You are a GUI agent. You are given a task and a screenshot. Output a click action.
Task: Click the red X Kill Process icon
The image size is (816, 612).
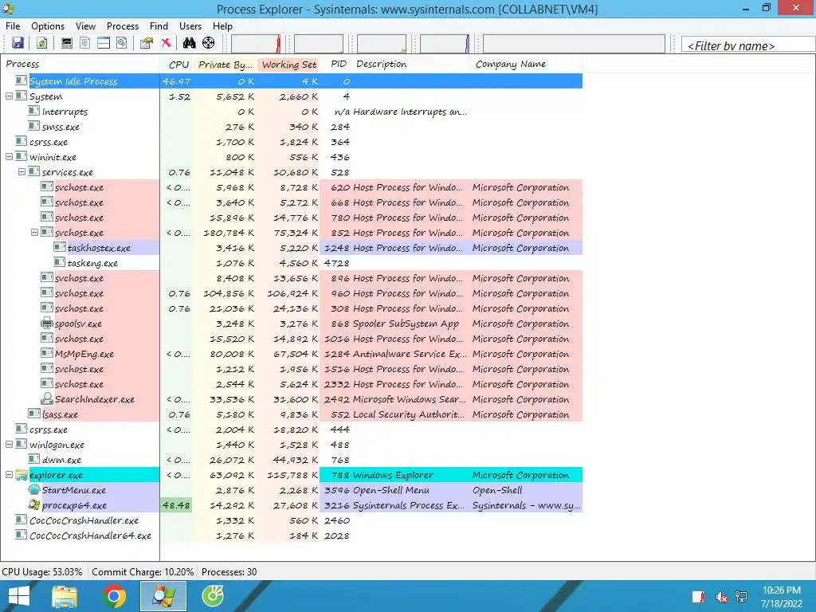point(166,43)
